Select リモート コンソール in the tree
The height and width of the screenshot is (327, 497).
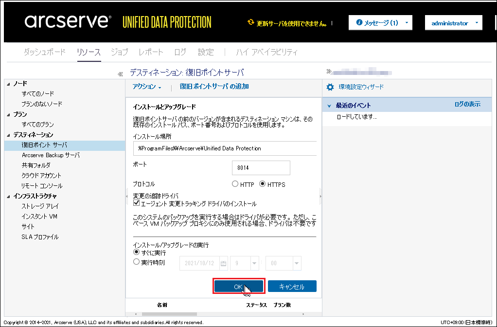pos(42,186)
